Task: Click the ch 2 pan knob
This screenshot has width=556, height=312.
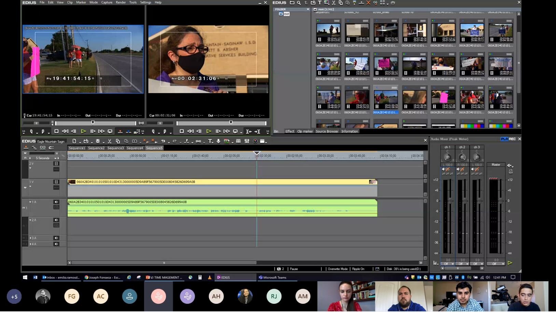Action: [462, 157]
